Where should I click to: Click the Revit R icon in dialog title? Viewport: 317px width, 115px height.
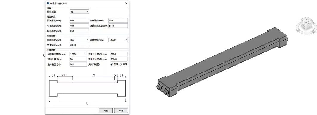[48, 4]
